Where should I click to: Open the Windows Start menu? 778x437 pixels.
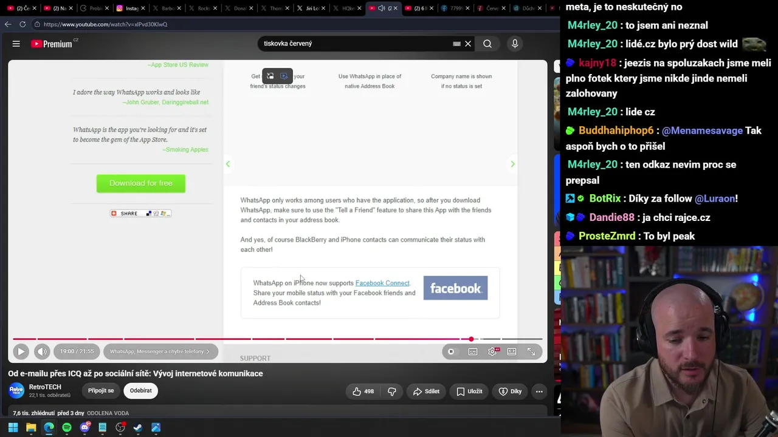13,428
